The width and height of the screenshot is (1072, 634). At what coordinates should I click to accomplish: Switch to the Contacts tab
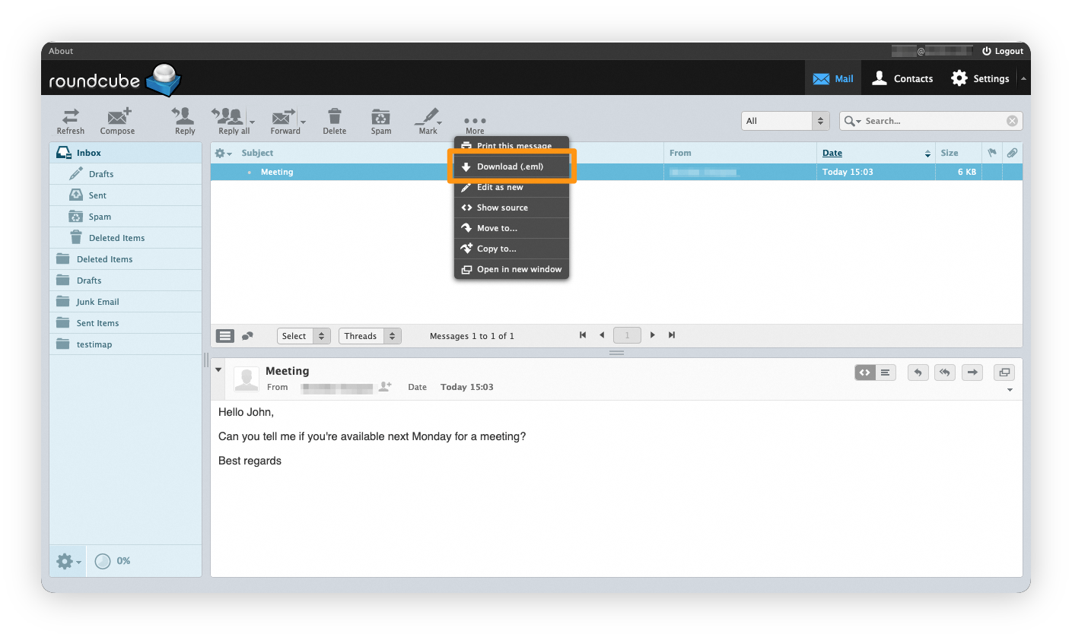tap(902, 78)
